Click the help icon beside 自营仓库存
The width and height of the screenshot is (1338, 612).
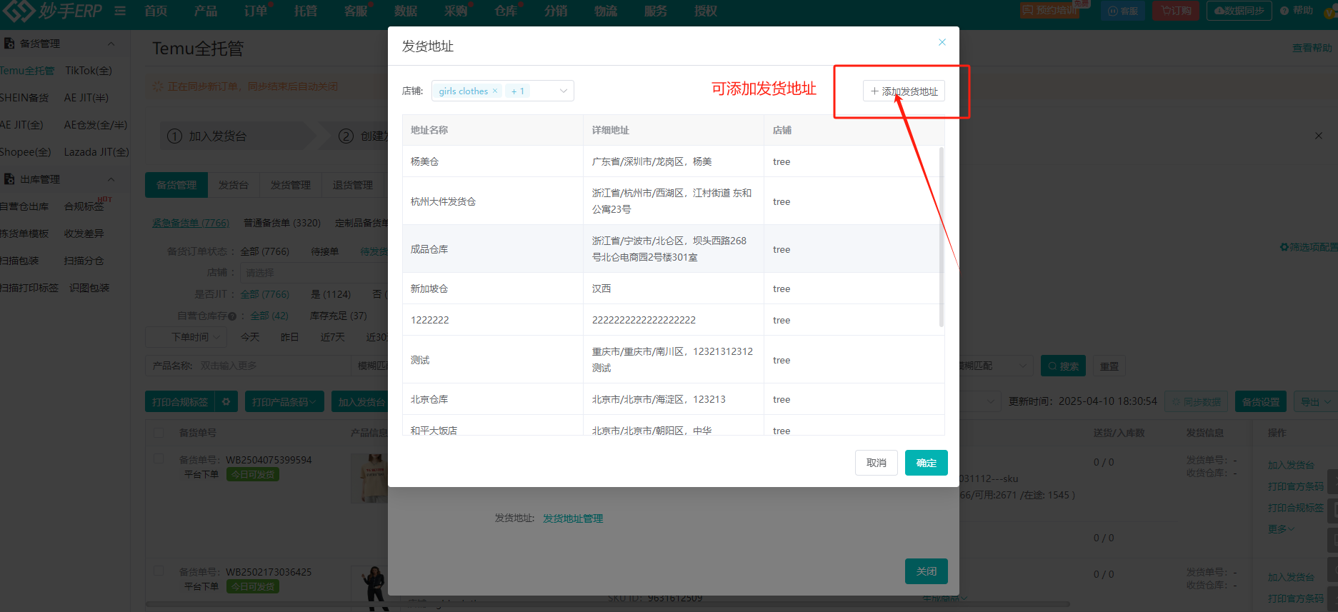tap(232, 316)
